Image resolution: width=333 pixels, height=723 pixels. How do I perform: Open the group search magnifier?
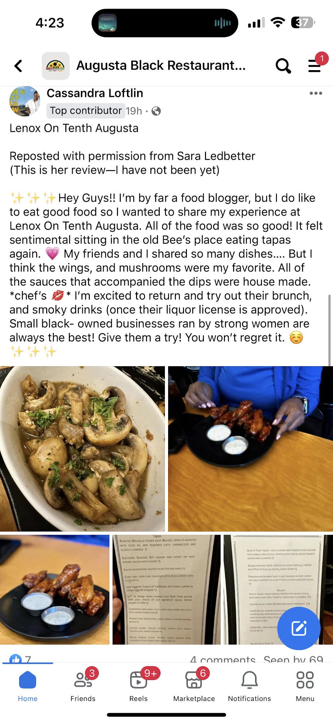tap(283, 66)
